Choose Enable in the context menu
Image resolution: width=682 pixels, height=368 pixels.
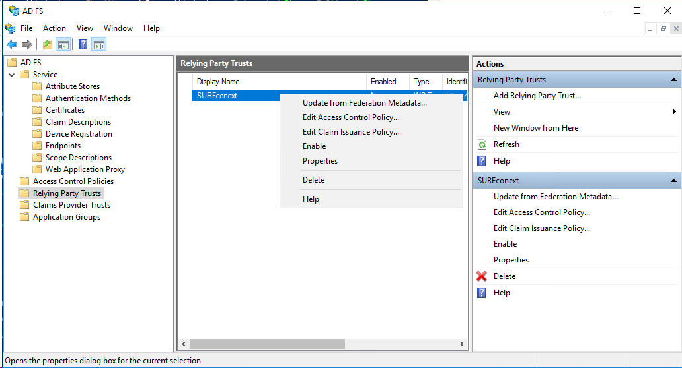pos(371,146)
